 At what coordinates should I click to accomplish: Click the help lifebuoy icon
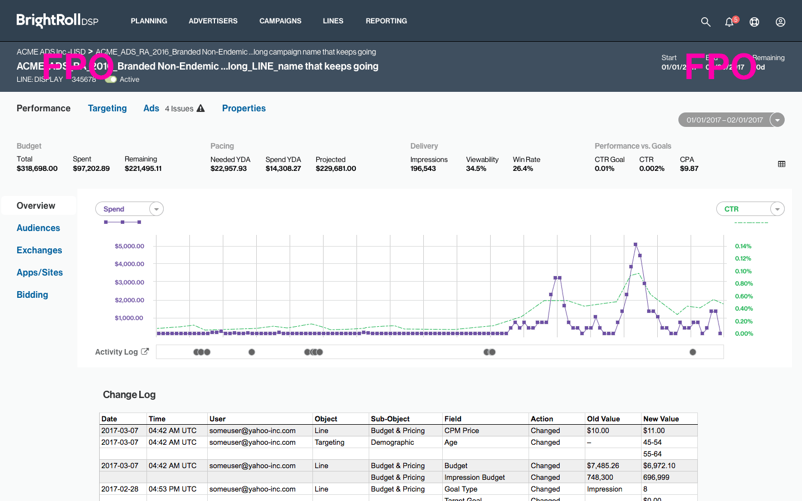pyautogui.click(x=754, y=22)
